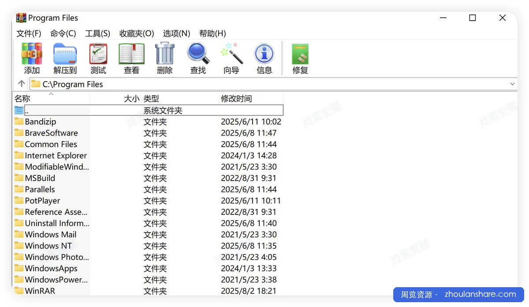Sort by the 修改时间 column header
Image resolution: width=529 pixels, height=307 pixels.
[x=251, y=99]
